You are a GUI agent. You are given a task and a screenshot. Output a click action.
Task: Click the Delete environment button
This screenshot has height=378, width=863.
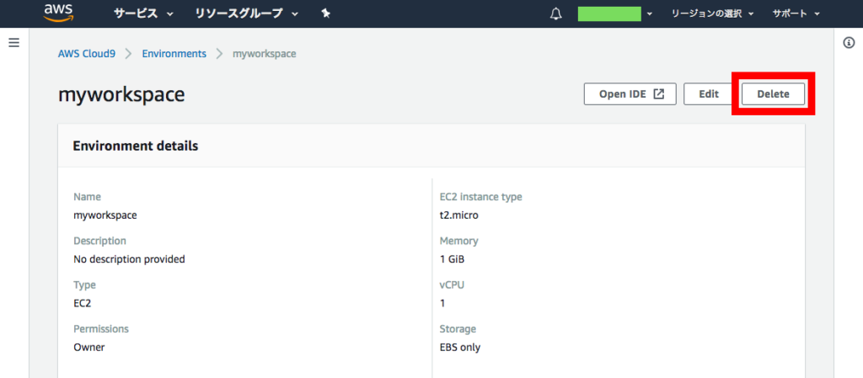point(774,94)
